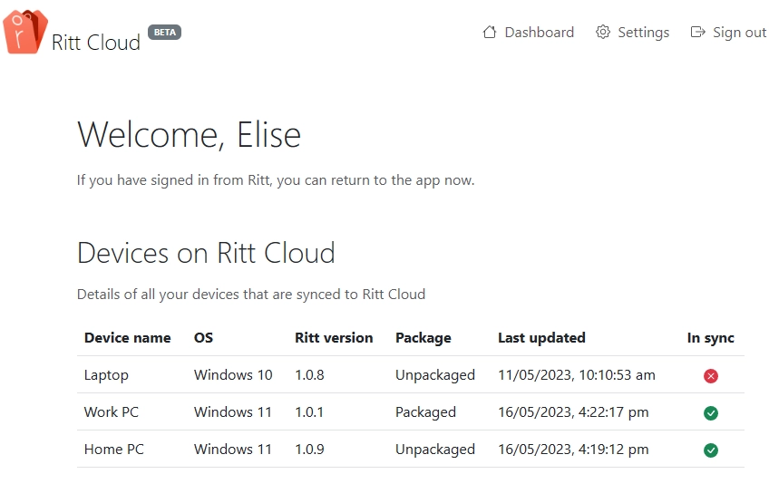
Task: Click the 16/05/2023, 4:22:17 pm timestamp
Action: point(573,412)
